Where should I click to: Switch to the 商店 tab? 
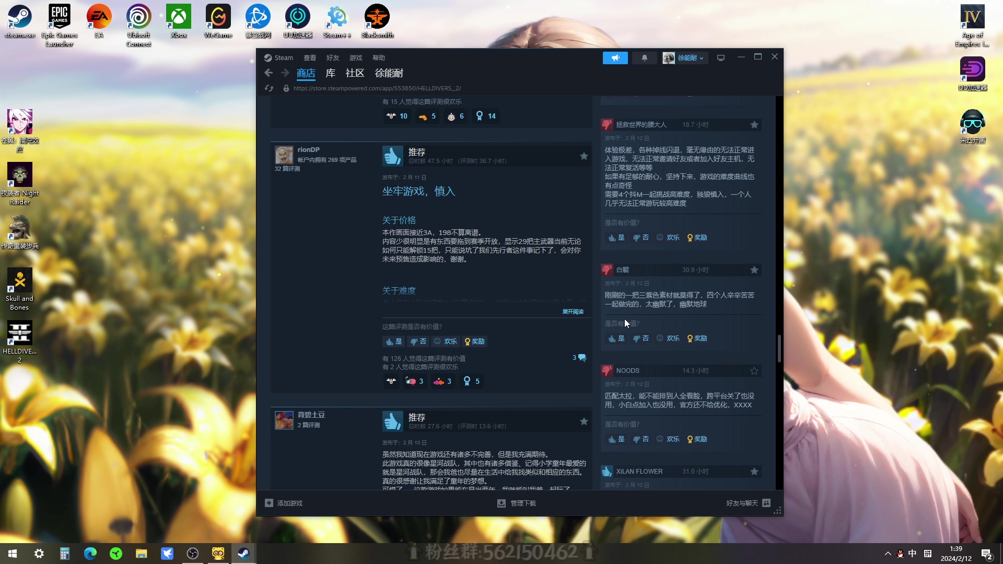306,73
